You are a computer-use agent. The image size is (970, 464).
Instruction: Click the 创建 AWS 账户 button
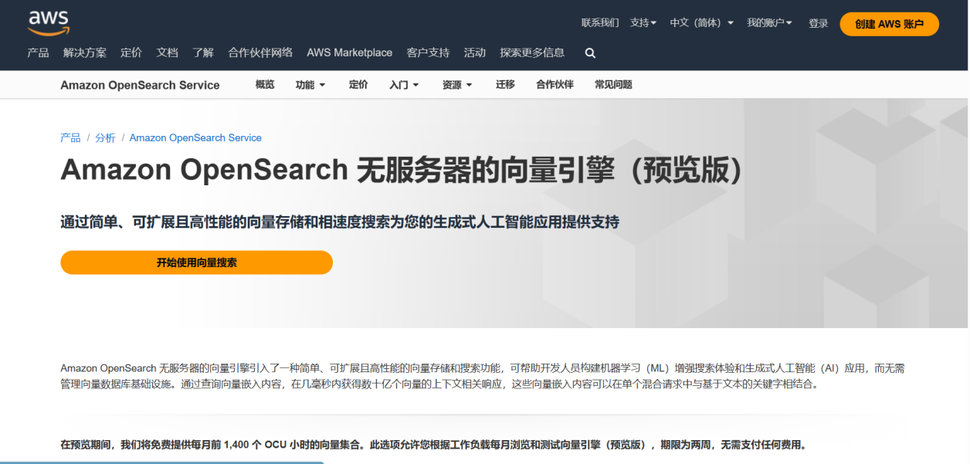point(889,24)
